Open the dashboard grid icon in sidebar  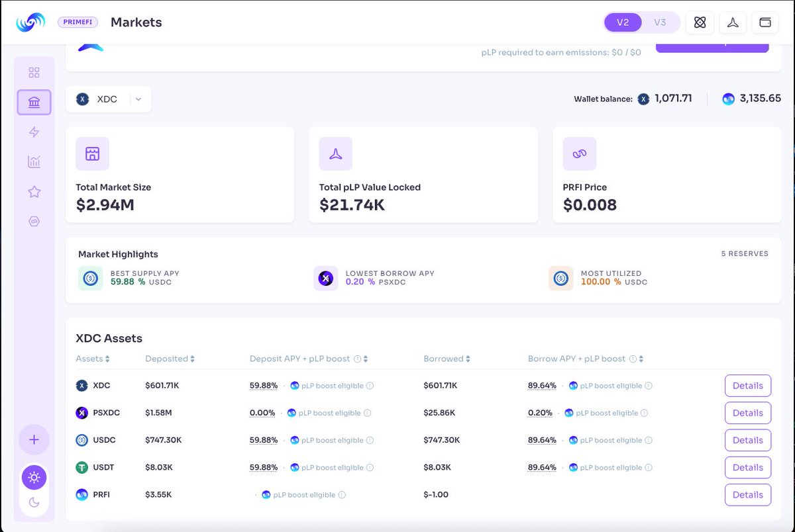[34, 73]
